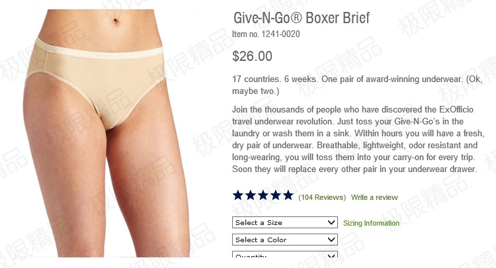Open the Select a Color dropdown

tap(284, 239)
